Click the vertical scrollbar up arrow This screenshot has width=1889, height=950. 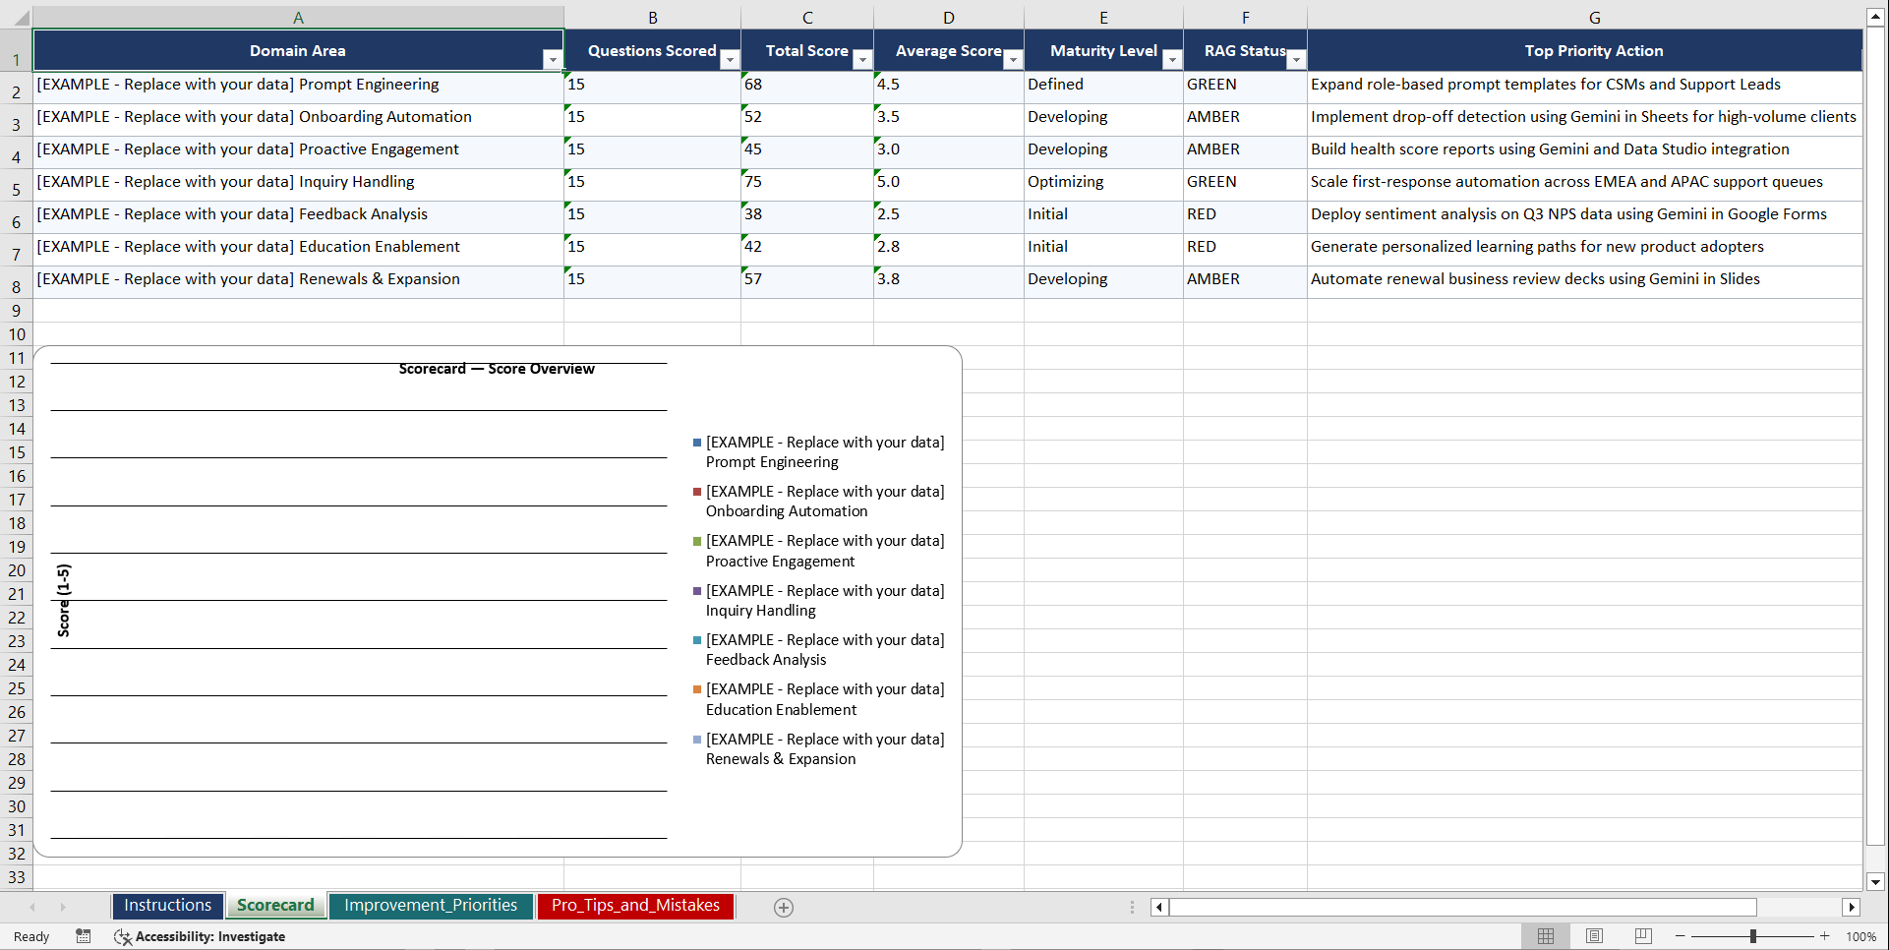(1875, 15)
